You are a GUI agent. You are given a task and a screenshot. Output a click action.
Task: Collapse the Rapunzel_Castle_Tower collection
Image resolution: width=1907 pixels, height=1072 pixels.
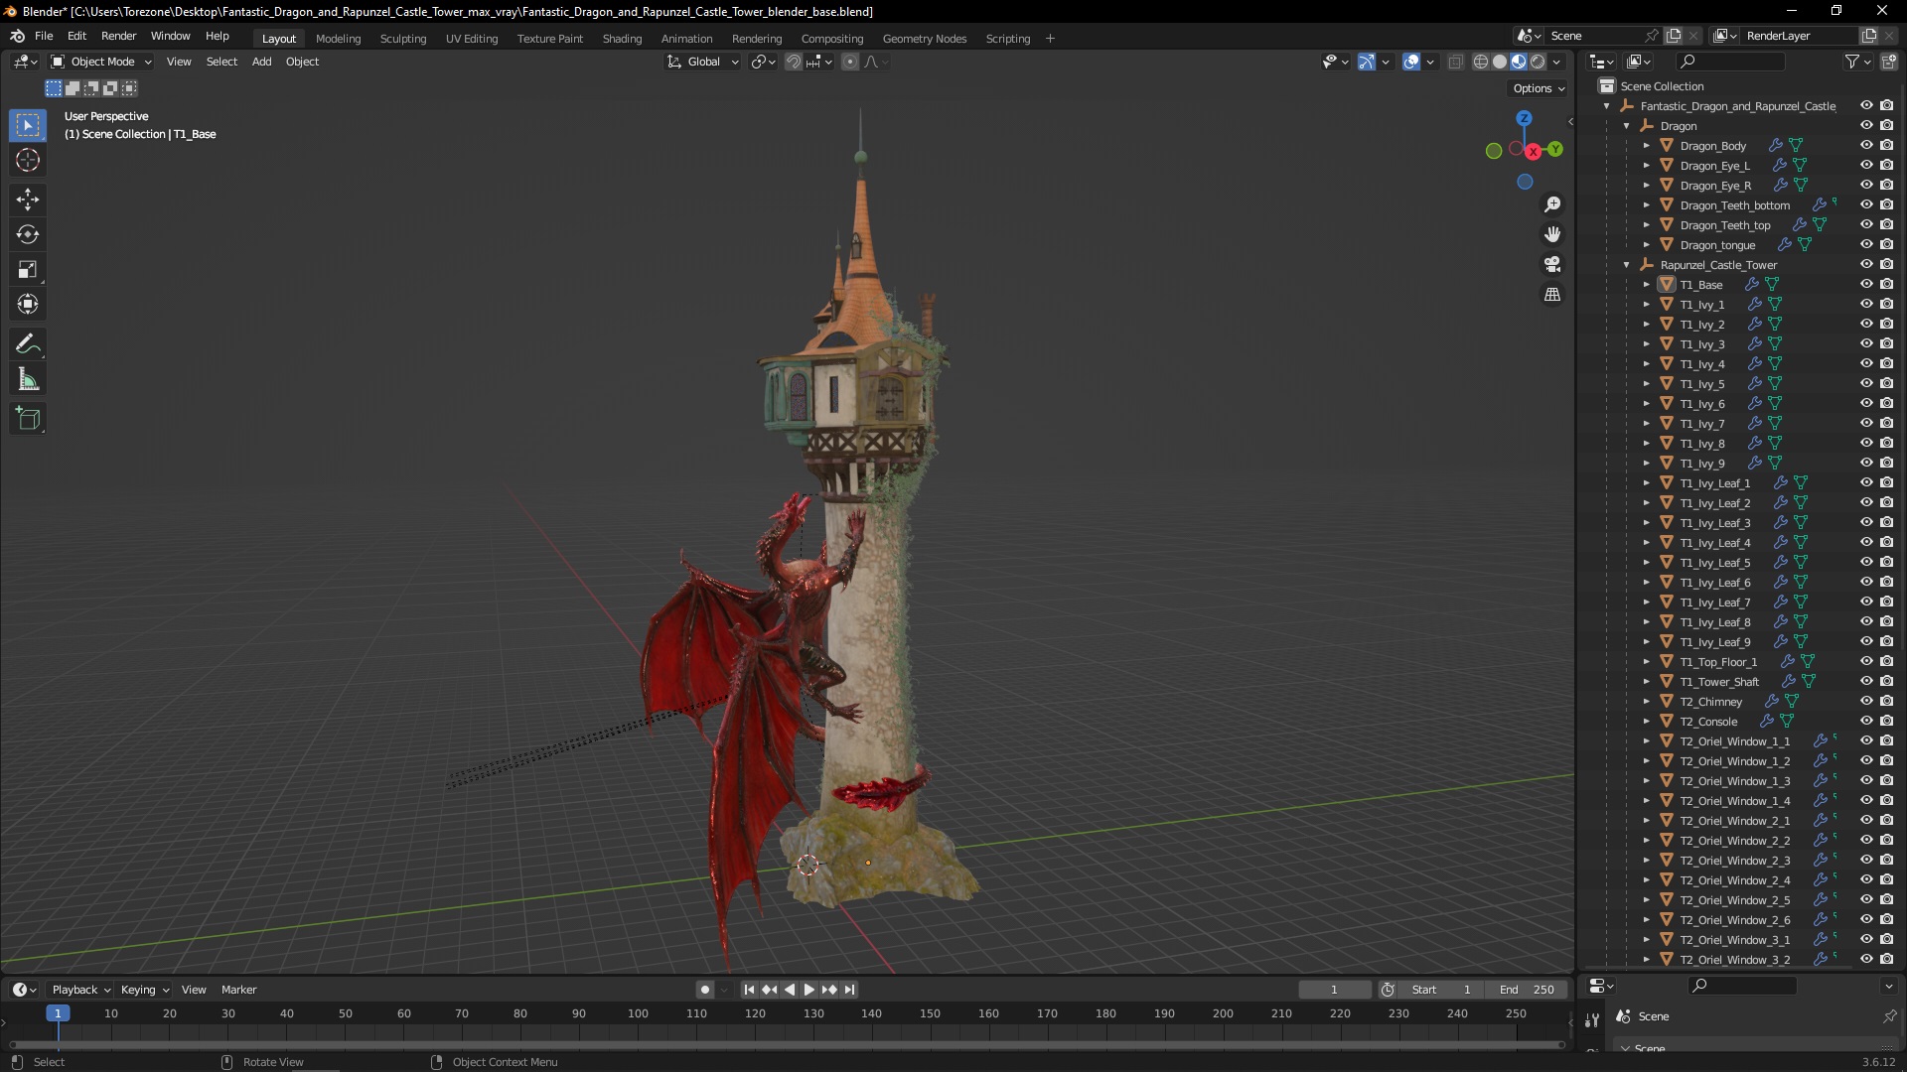coord(1626,265)
